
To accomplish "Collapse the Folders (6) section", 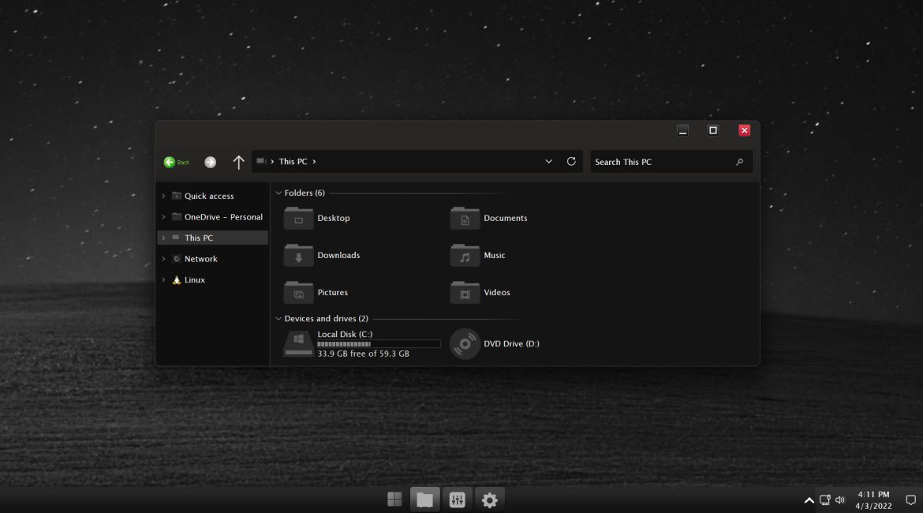I will [x=278, y=193].
